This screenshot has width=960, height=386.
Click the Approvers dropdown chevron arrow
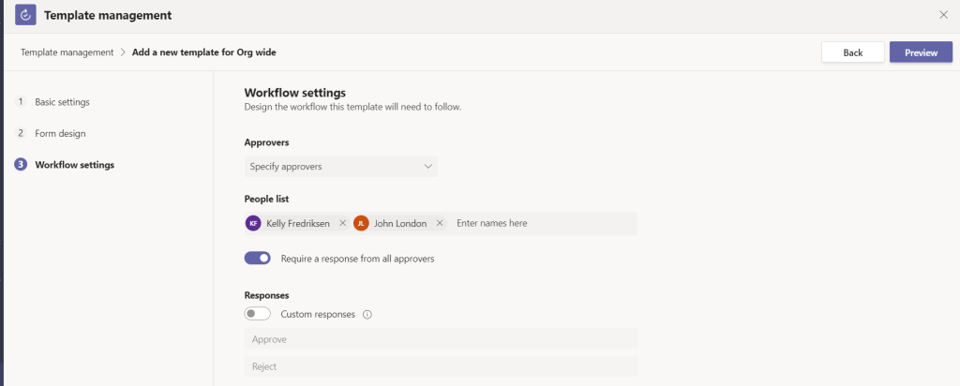[427, 167]
